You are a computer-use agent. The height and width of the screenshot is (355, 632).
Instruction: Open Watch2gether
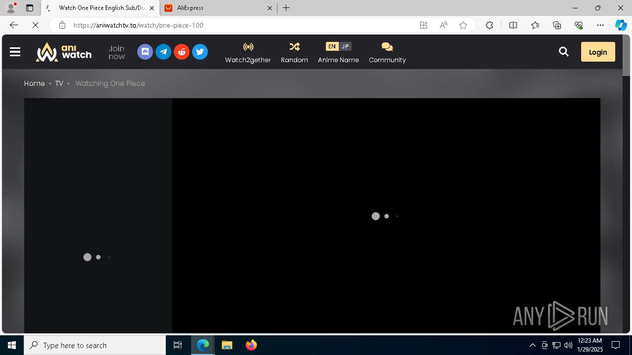(x=248, y=52)
